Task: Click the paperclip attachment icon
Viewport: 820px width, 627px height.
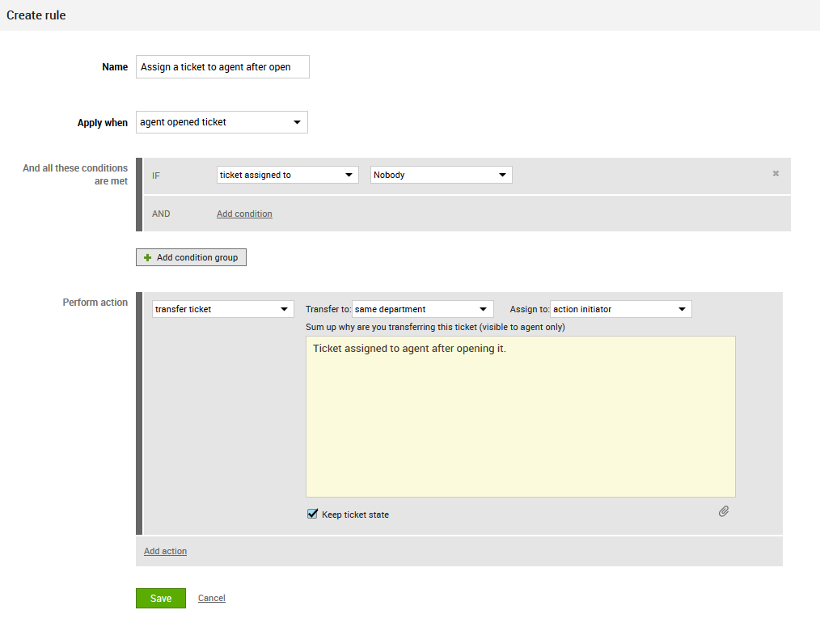Action: pos(724,511)
